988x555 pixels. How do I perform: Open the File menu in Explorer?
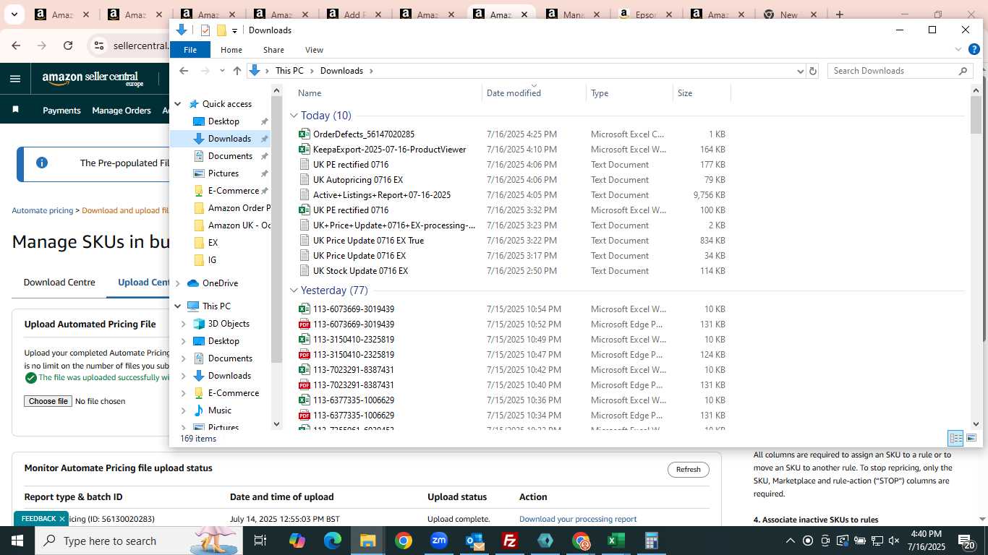point(190,50)
